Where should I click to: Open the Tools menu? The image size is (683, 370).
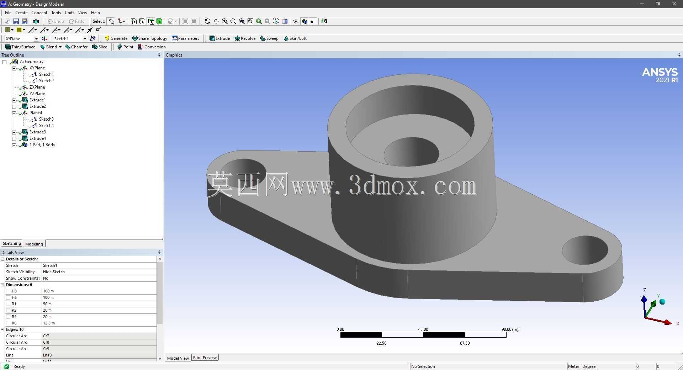click(x=56, y=12)
